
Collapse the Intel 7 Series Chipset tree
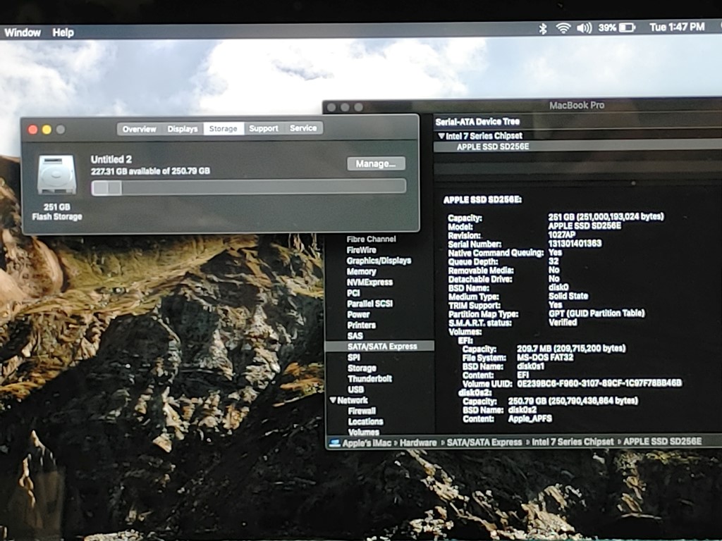coord(441,136)
